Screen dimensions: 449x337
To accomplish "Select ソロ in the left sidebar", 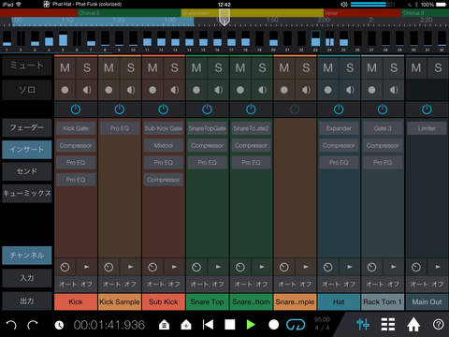I will tap(27, 90).
